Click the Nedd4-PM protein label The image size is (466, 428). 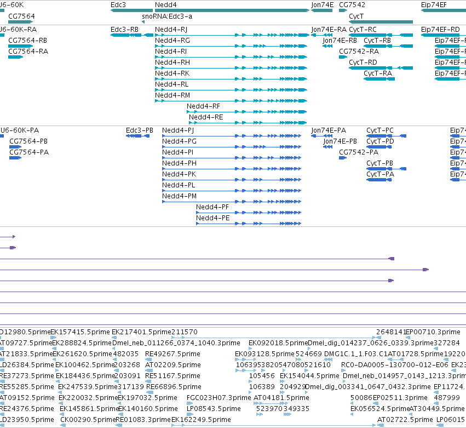tap(179, 196)
